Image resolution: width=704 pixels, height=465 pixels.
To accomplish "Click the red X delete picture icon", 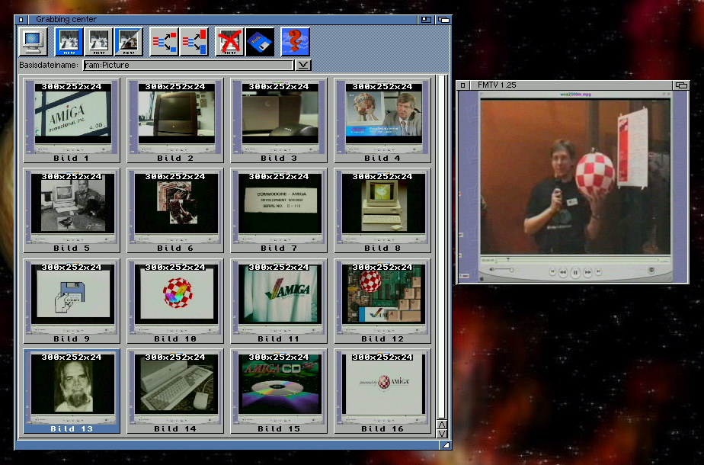I will (x=229, y=42).
